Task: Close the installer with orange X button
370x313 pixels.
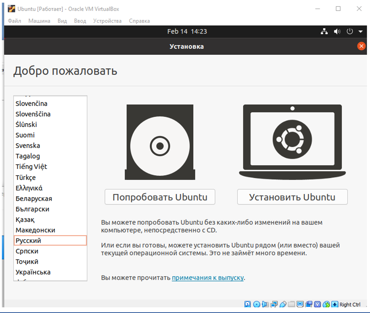Action: (361, 46)
